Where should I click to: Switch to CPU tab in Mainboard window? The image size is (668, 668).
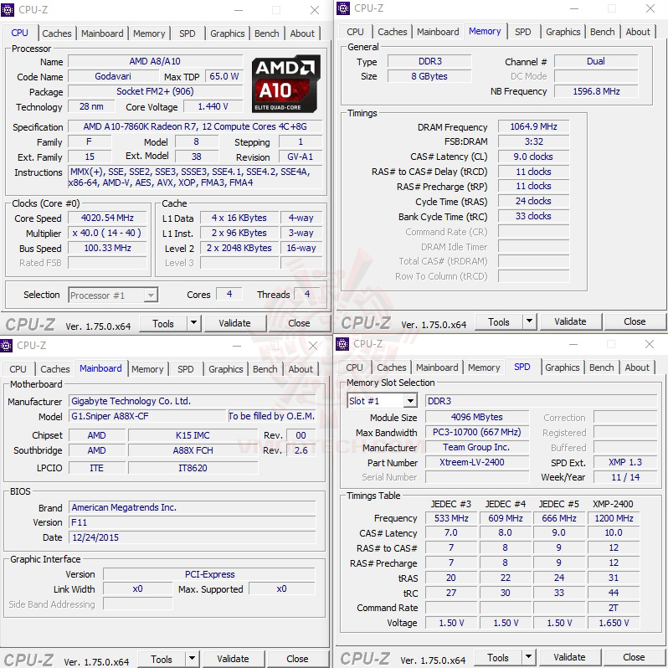coord(18,369)
